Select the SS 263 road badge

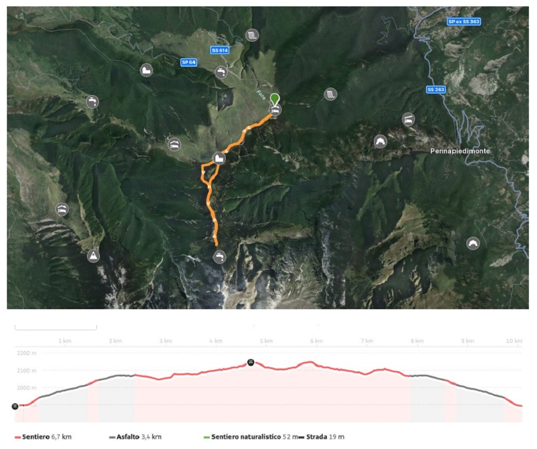point(435,90)
